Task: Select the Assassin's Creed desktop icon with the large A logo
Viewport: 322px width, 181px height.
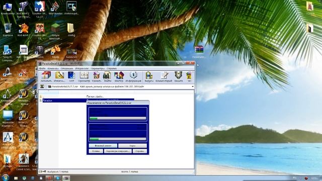Action: click(8, 140)
